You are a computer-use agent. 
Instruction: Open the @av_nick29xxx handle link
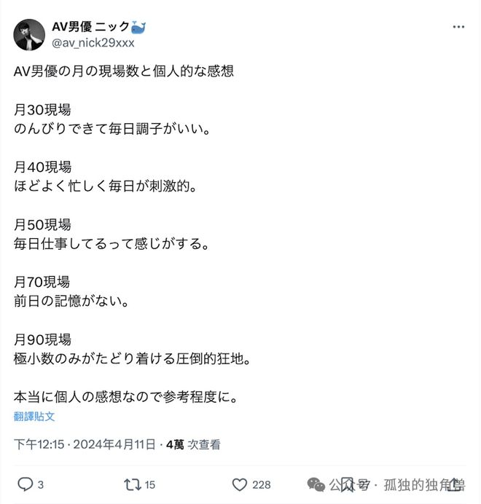[x=93, y=42]
